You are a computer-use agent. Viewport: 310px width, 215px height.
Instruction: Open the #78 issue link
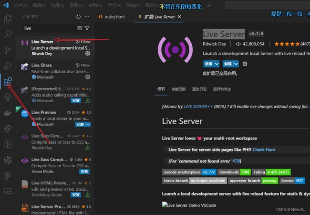tap(236, 161)
